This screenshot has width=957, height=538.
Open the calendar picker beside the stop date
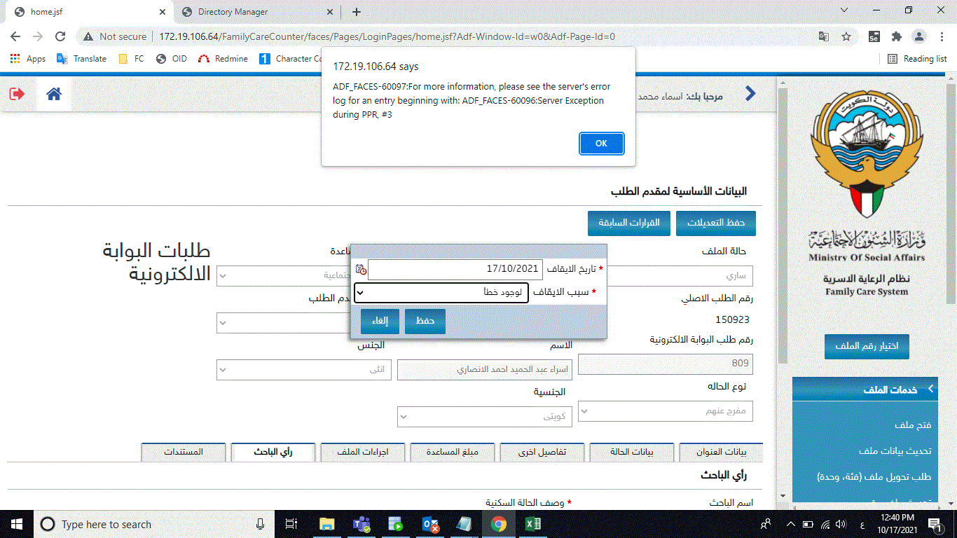(x=360, y=269)
